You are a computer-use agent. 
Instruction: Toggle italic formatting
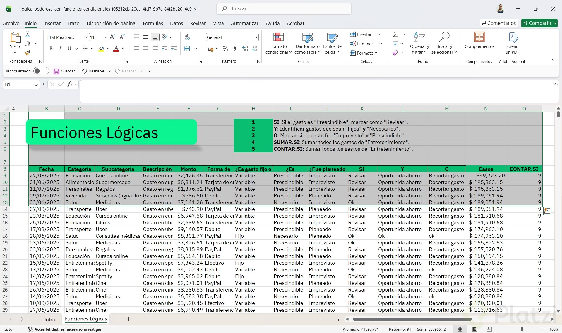coord(60,49)
